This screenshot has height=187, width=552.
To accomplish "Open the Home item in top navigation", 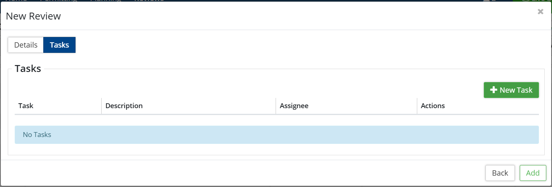I will (16, 1).
